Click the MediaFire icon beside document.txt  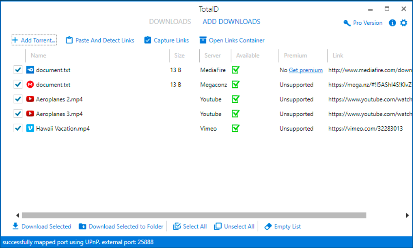click(30, 70)
